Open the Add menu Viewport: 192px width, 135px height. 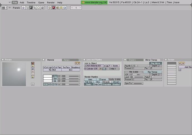(x=22, y=3)
